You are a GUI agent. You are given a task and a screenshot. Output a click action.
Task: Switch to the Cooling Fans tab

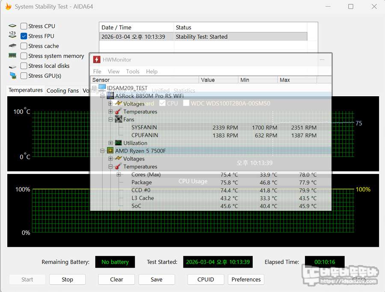coord(62,91)
